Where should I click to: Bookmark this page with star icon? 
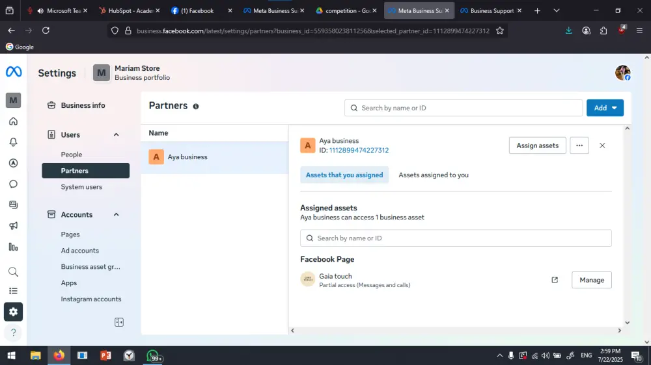tap(500, 31)
